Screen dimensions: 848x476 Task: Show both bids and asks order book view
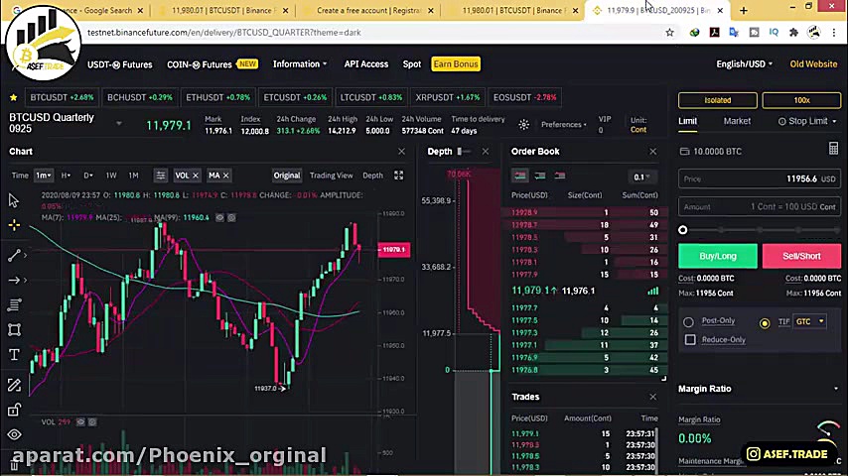tap(520, 176)
